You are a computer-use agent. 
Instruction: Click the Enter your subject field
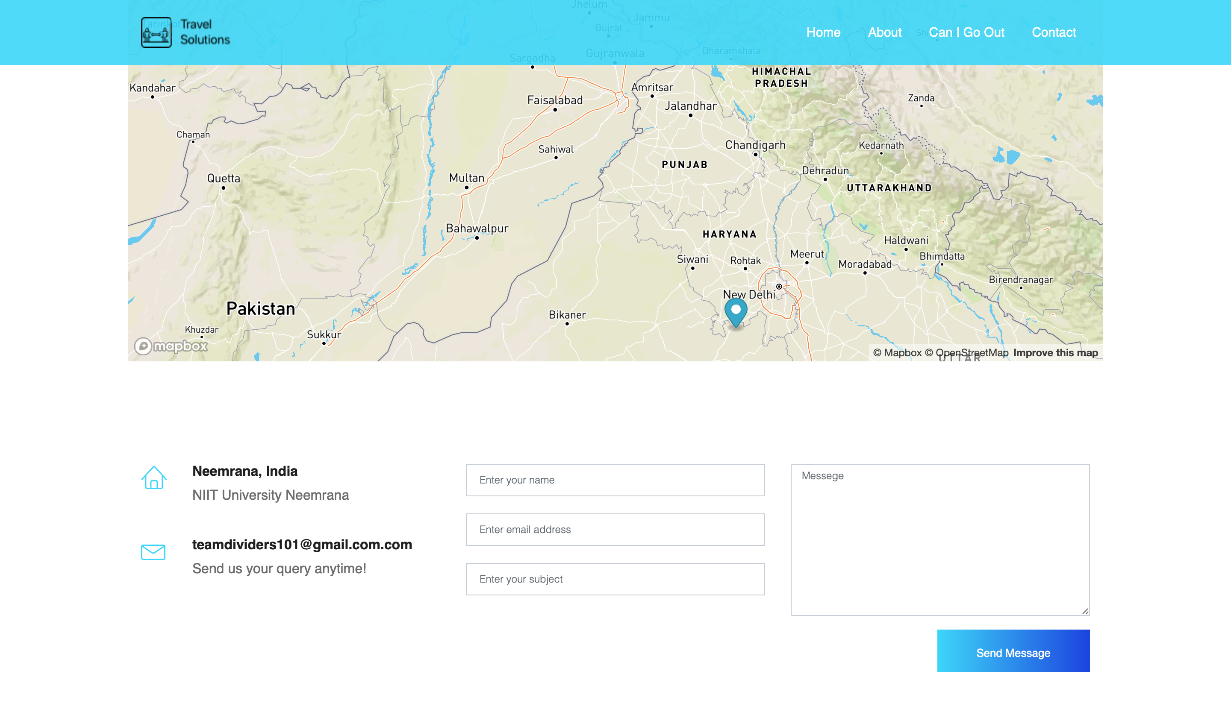(615, 579)
